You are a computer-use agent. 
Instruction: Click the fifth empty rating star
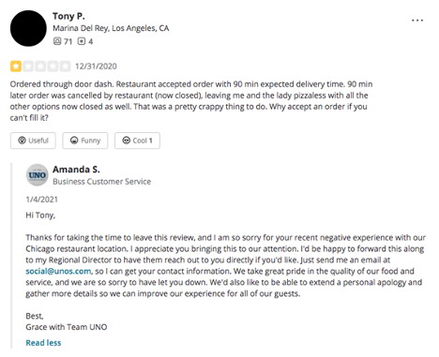pos(65,67)
